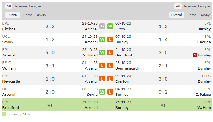Select the left Overall filter
Image resolution: width=213 pixels, height=122 pixels.
(12, 15)
